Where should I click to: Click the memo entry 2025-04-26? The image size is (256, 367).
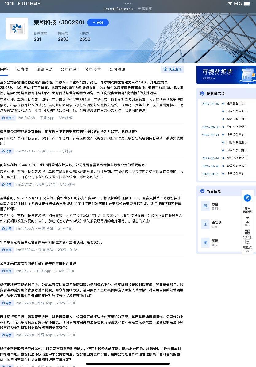pos(210,166)
